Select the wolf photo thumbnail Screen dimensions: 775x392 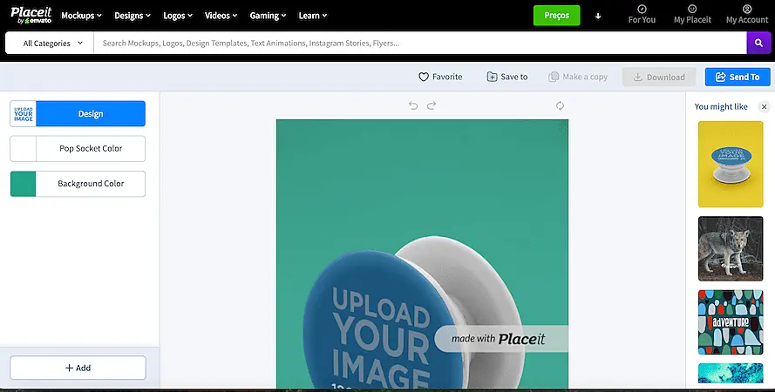731,249
